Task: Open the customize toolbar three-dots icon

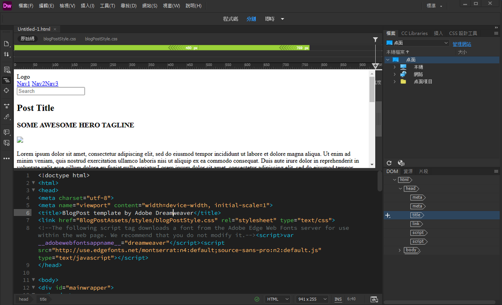Action: pyautogui.click(x=7, y=159)
